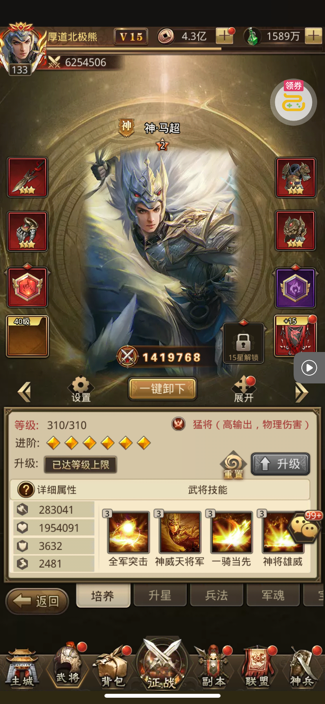Image resolution: width=325 pixels, height=704 pixels.
Task: Switch to the 升星 tab
Action: pos(160,596)
